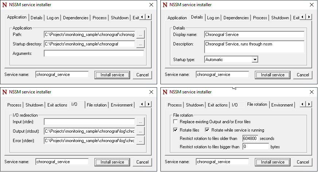This screenshot has width=319, height=173.
Task: Click the Arguments input field
Action: click(94, 53)
